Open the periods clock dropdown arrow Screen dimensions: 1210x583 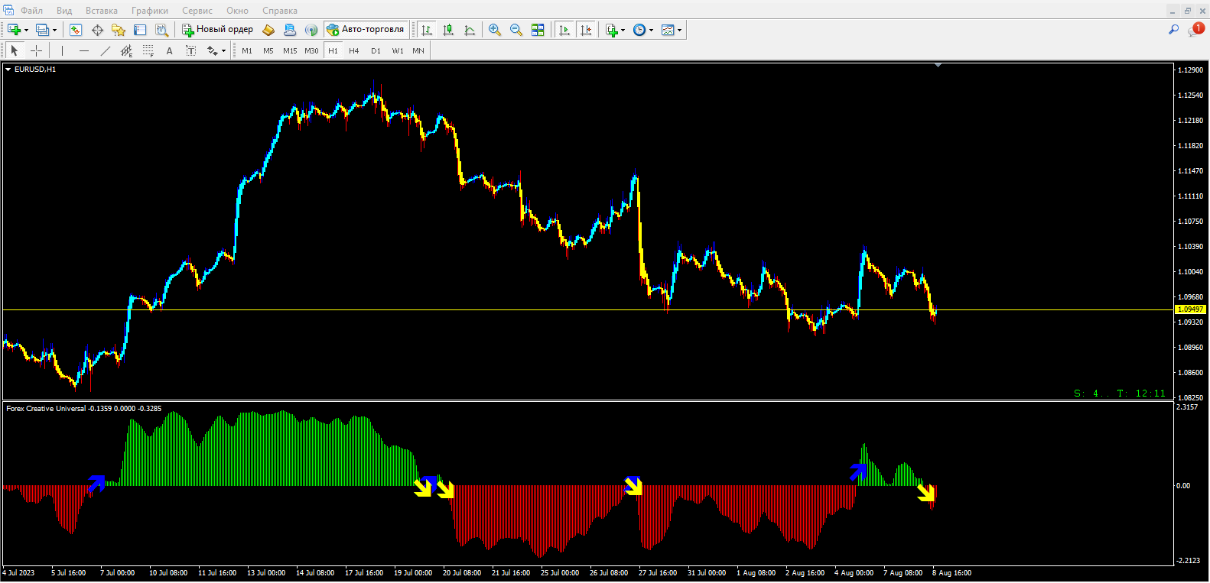652,31
